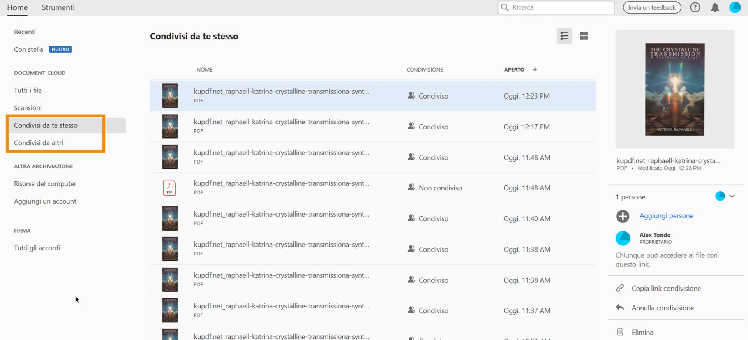The width and height of the screenshot is (748, 340).
Task: Click the trash icon to delete file
Action: [620, 332]
